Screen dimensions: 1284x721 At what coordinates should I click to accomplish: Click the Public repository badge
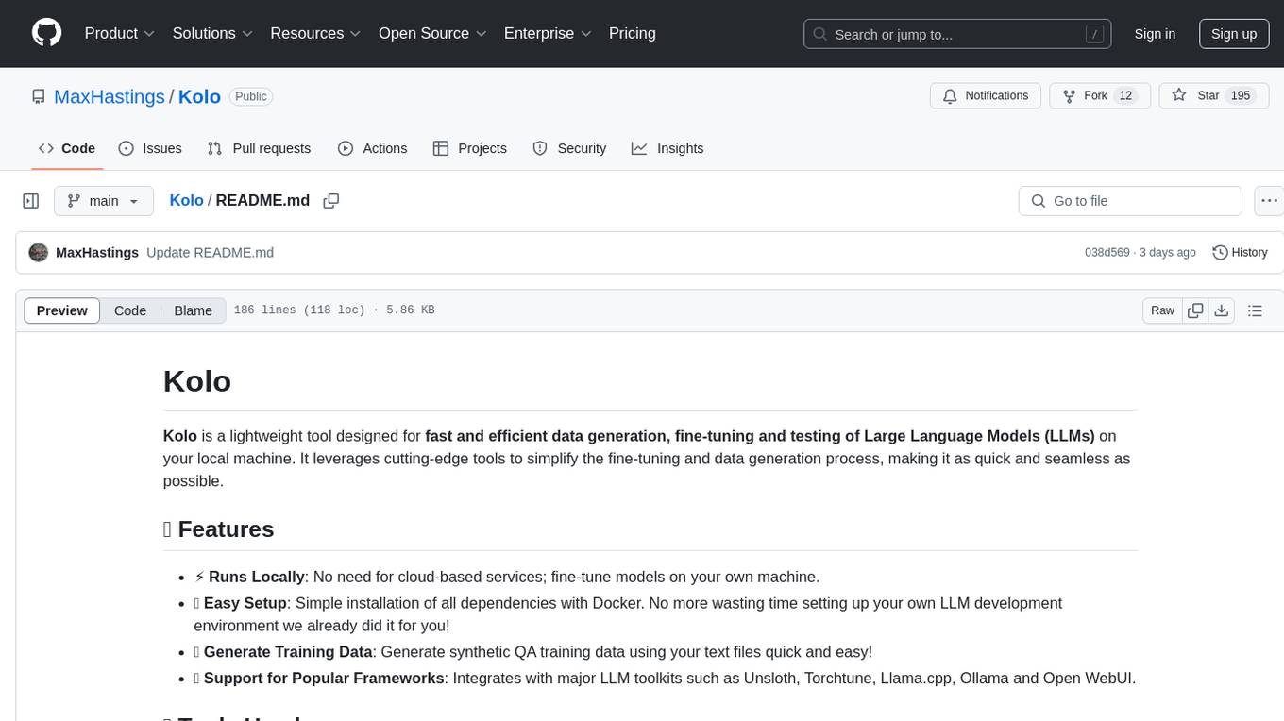pos(251,96)
